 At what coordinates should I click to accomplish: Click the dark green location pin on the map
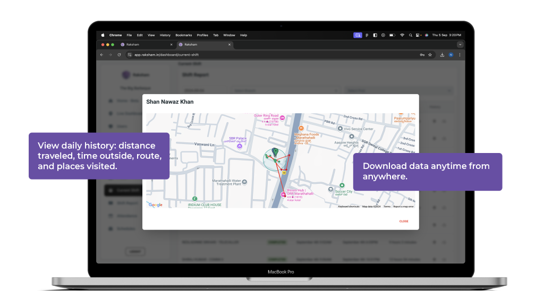(275, 152)
